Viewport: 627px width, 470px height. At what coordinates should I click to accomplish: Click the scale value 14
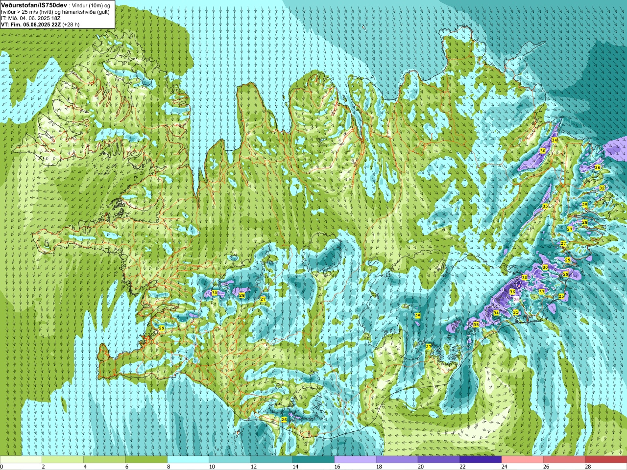click(295, 467)
